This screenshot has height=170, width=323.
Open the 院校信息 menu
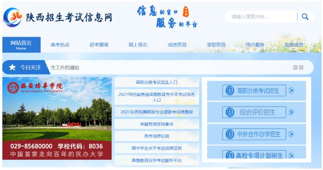click(x=294, y=45)
